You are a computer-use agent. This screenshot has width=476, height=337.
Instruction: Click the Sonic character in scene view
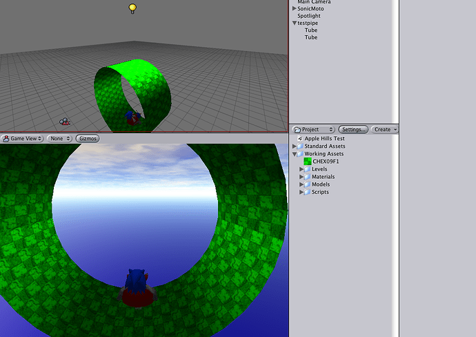pos(133,118)
